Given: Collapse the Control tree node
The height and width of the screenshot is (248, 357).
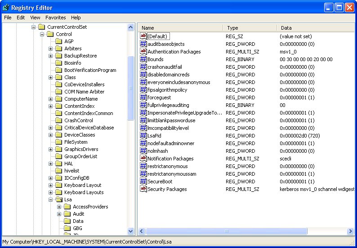Looking at the screenshot, I should tap(42, 34).
